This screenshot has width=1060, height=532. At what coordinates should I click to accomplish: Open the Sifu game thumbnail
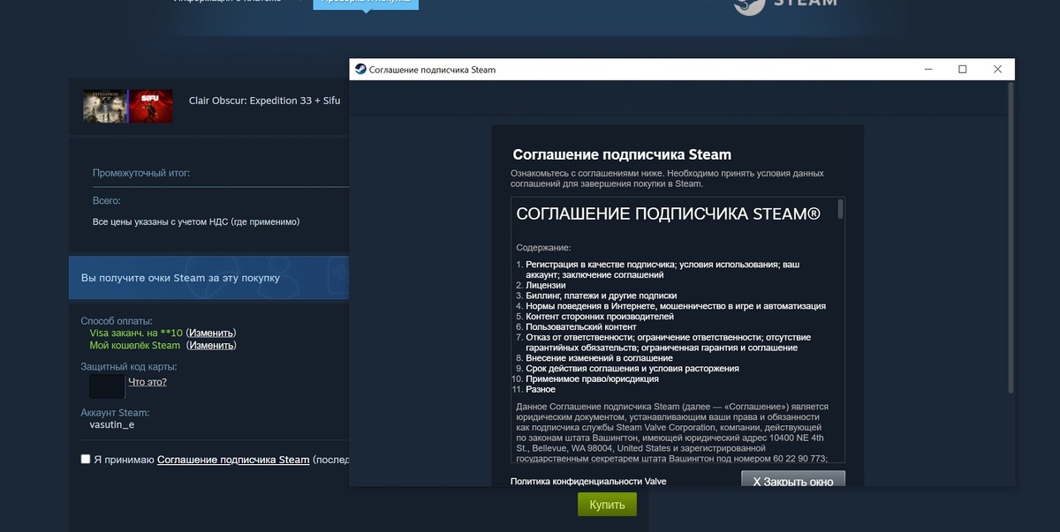click(151, 106)
